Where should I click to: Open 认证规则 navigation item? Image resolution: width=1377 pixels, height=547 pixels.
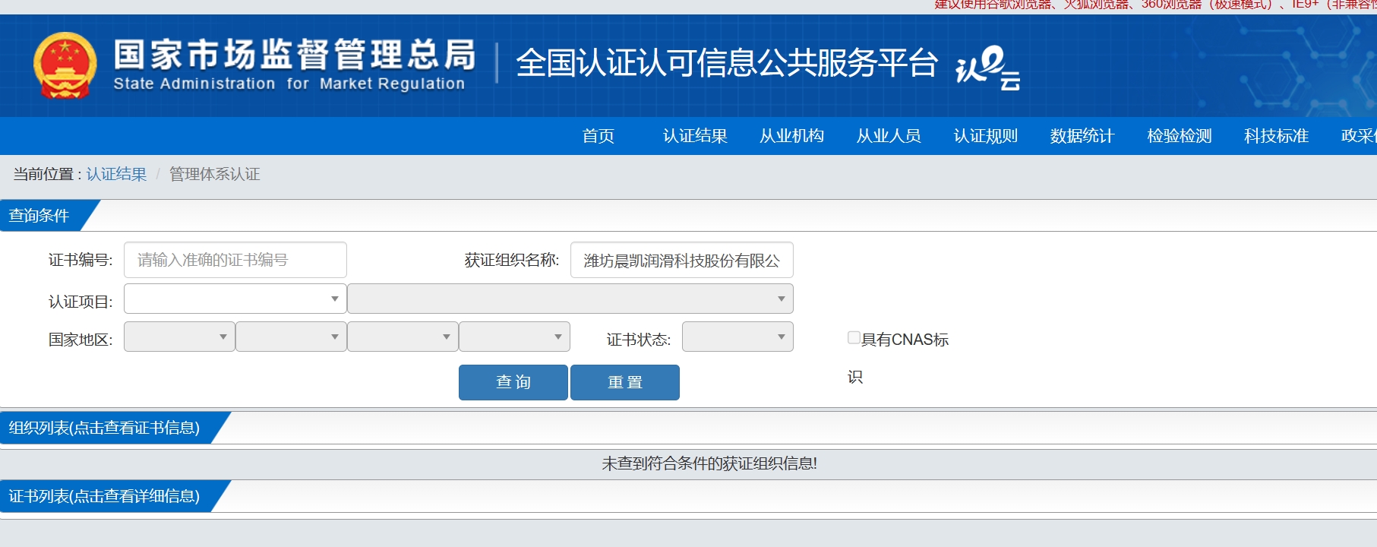point(986,136)
